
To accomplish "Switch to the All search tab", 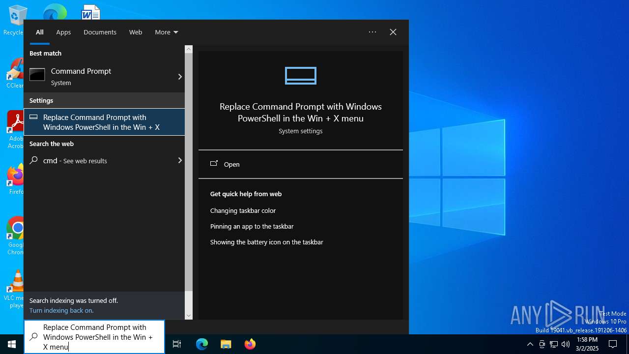I will tap(40, 32).
